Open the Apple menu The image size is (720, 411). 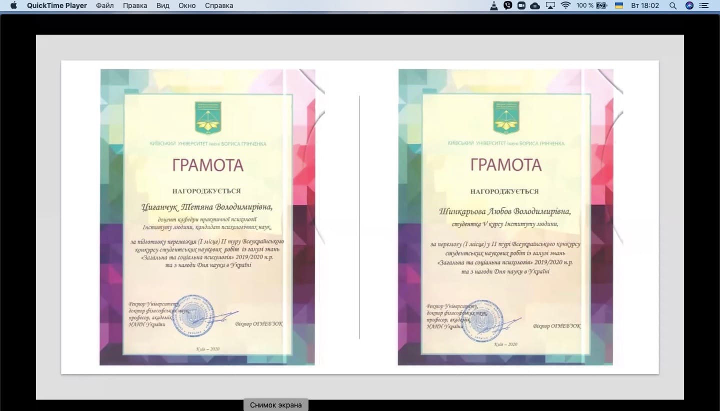(x=13, y=6)
